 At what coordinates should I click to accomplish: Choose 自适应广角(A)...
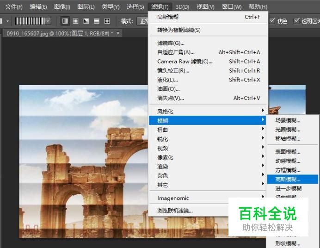(208, 52)
